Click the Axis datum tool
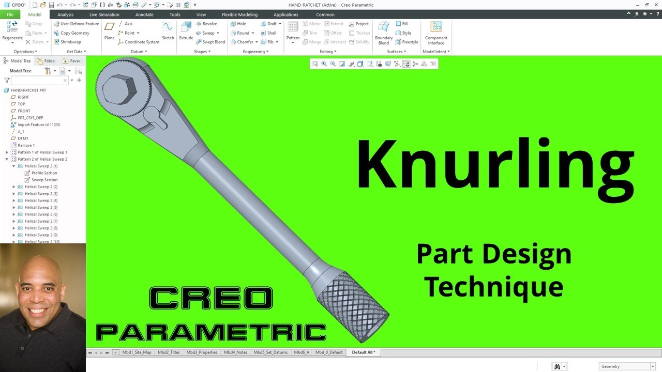662x372 pixels. (125, 24)
